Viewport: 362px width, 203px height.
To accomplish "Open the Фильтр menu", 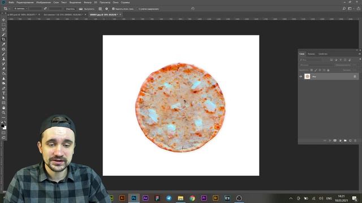I will click(x=88, y=2).
